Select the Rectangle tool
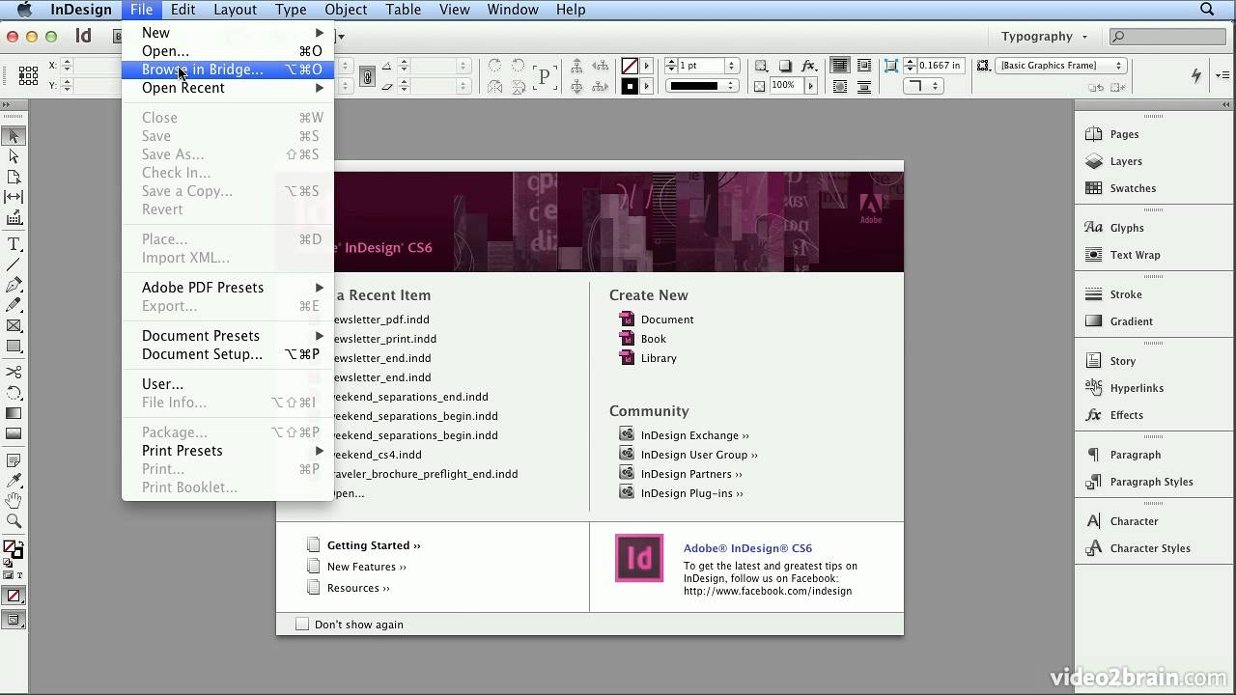 click(14, 346)
